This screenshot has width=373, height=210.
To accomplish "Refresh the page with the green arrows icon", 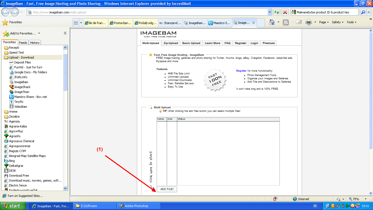I will [277, 12].
